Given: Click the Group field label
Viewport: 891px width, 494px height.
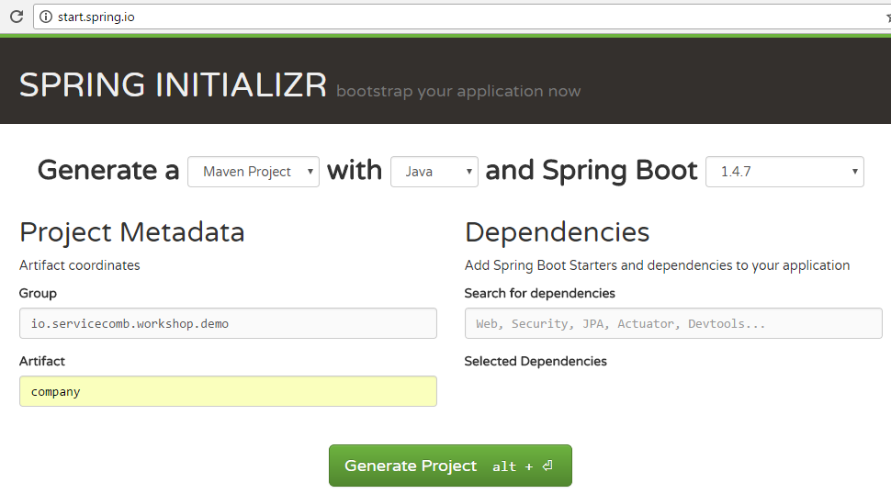Looking at the screenshot, I should [38, 293].
